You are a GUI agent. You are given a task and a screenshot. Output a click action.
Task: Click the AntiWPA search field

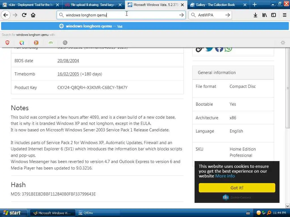(210, 15)
